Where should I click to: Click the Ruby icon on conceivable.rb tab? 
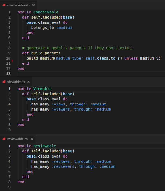[4, 5]
